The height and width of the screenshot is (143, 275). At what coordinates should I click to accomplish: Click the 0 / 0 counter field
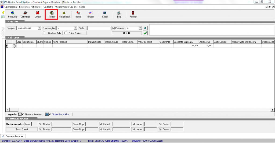pos(127,33)
